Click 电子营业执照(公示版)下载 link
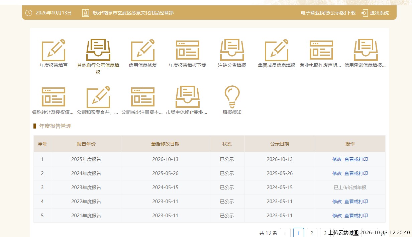 [x=328, y=13]
